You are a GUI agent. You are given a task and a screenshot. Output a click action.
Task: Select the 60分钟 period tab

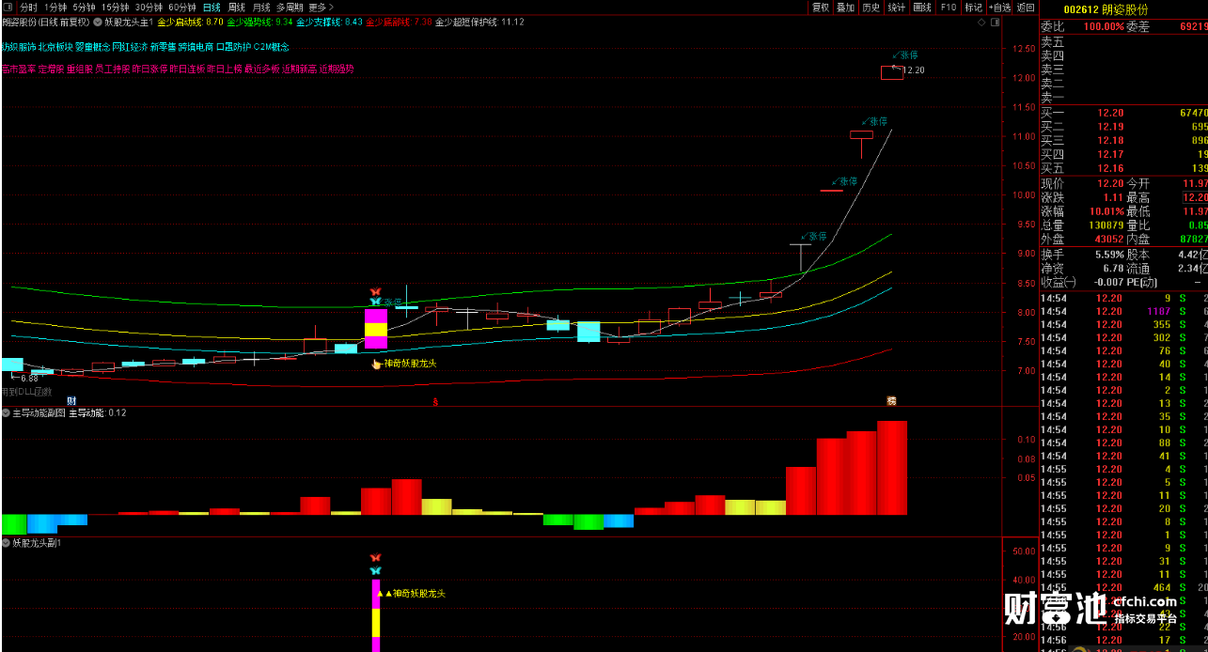click(182, 7)
